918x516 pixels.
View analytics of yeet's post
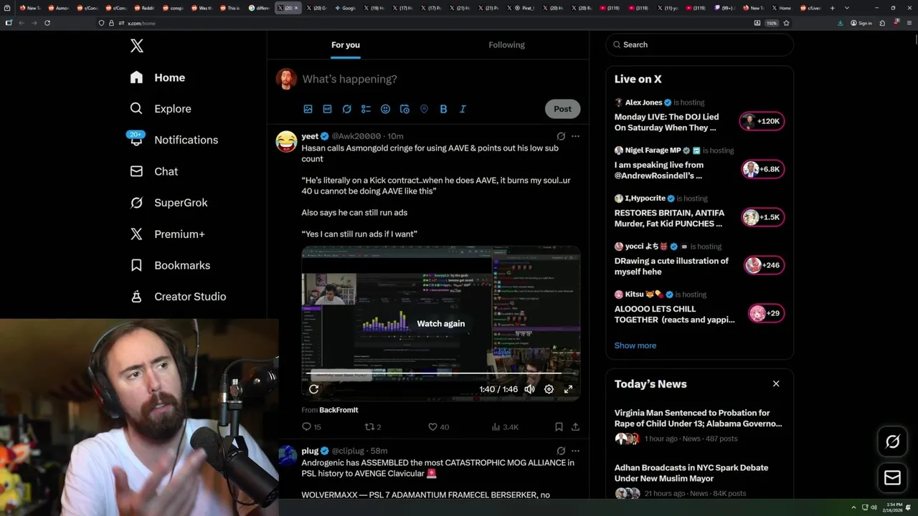tap(505, 427)
